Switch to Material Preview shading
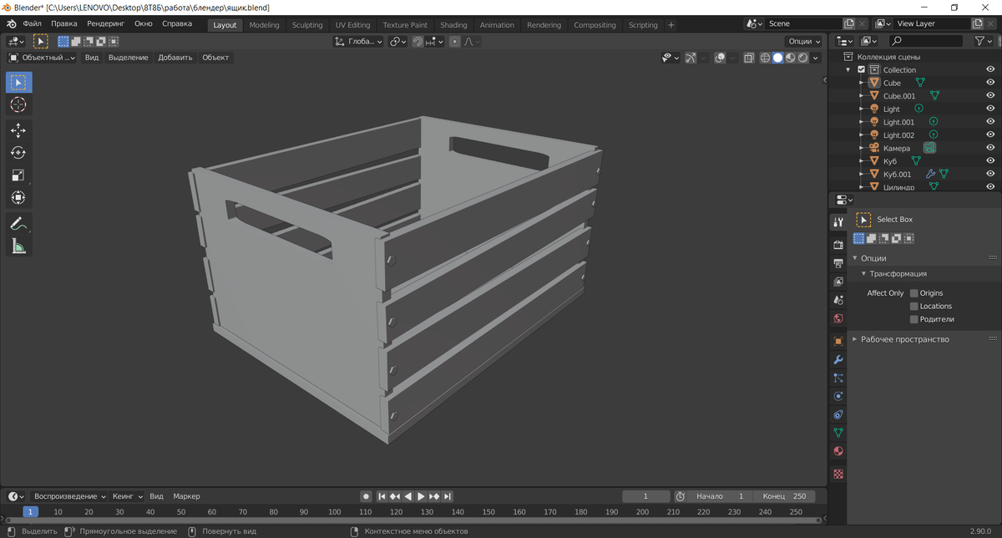The width and height of the screenshot is (1002, 538). [x=790, y=58]
